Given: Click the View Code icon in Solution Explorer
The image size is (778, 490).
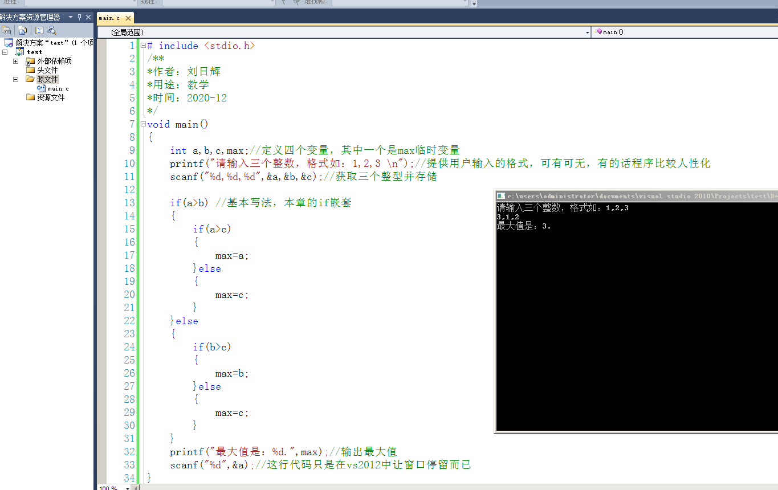Looking at the screenshot, I should (x=39, y=30).
